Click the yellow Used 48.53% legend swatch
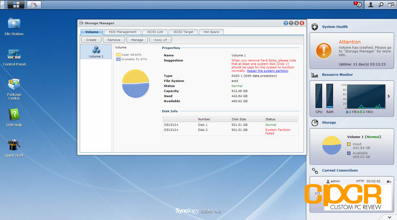Image resolution: width=397 pixels, height=220 pixels. click(118, 55)
